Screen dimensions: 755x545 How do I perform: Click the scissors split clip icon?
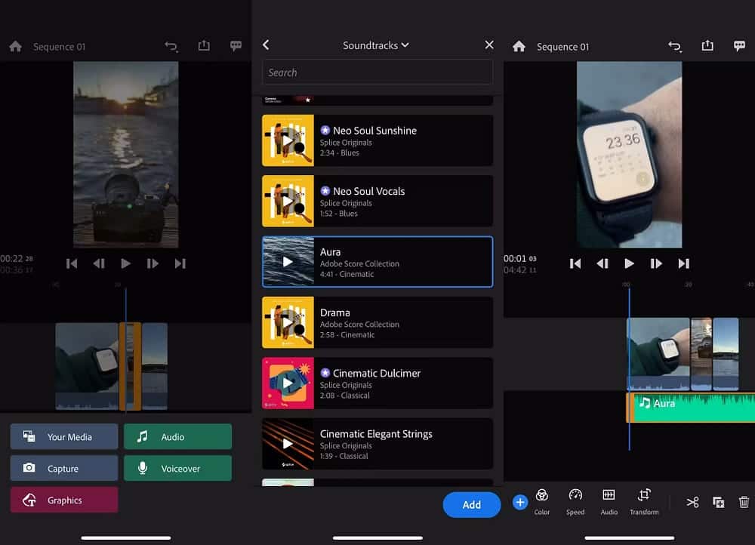coord(692,502)
